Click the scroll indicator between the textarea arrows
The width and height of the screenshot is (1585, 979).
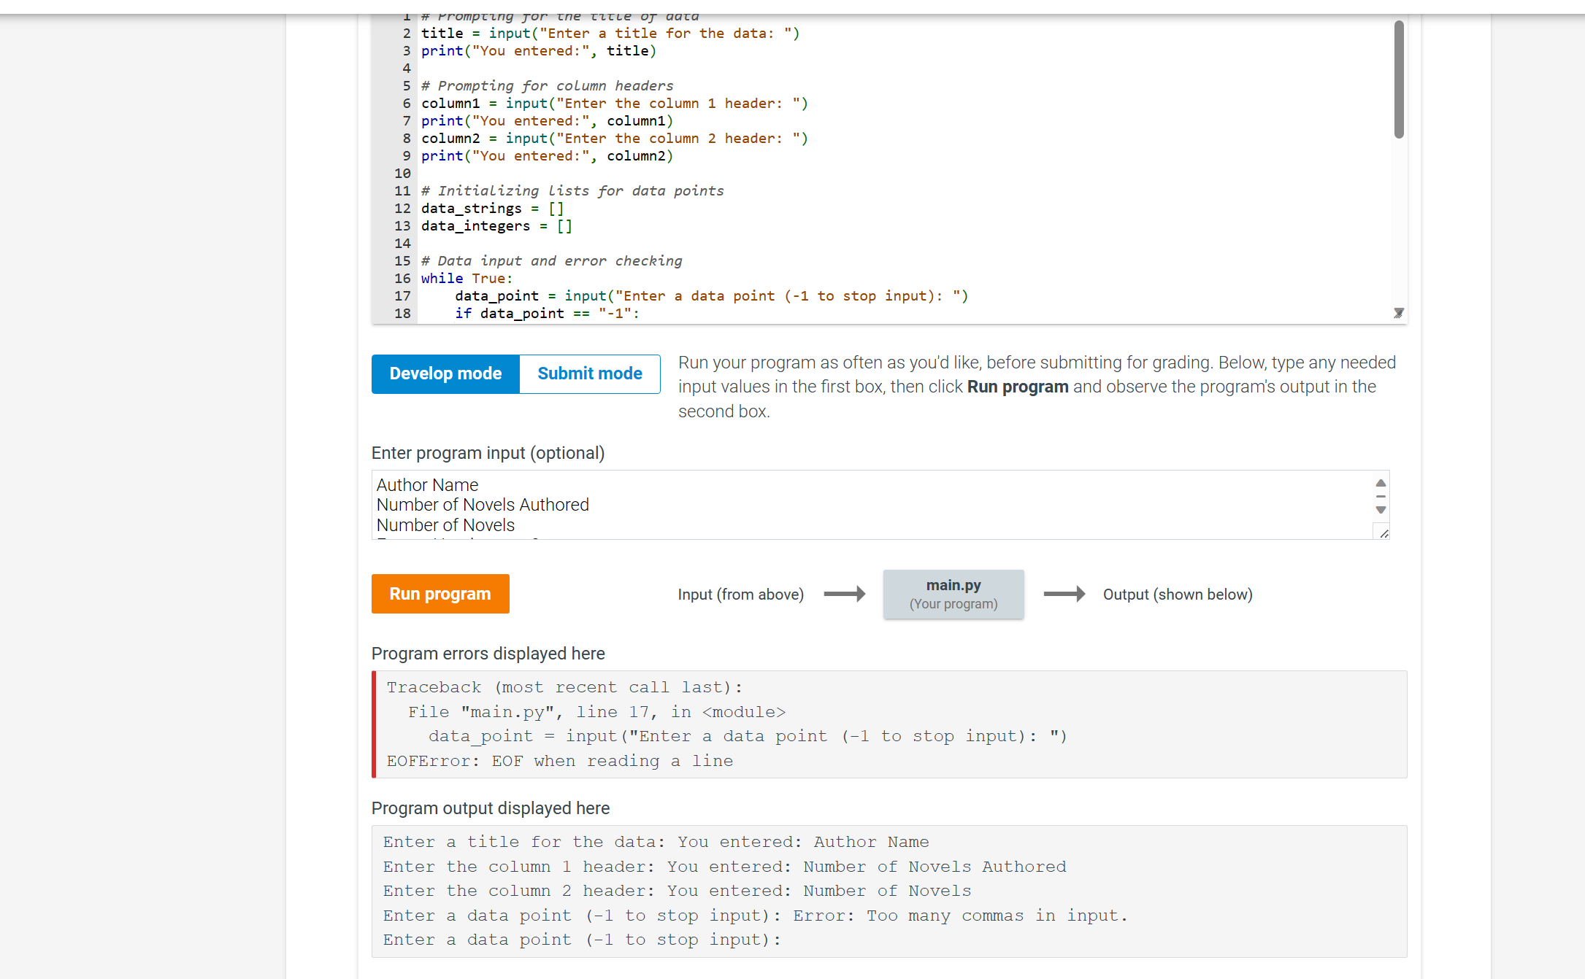tap(1380, 497)
